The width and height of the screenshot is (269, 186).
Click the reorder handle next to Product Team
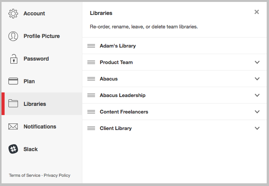tap(91, 63)
